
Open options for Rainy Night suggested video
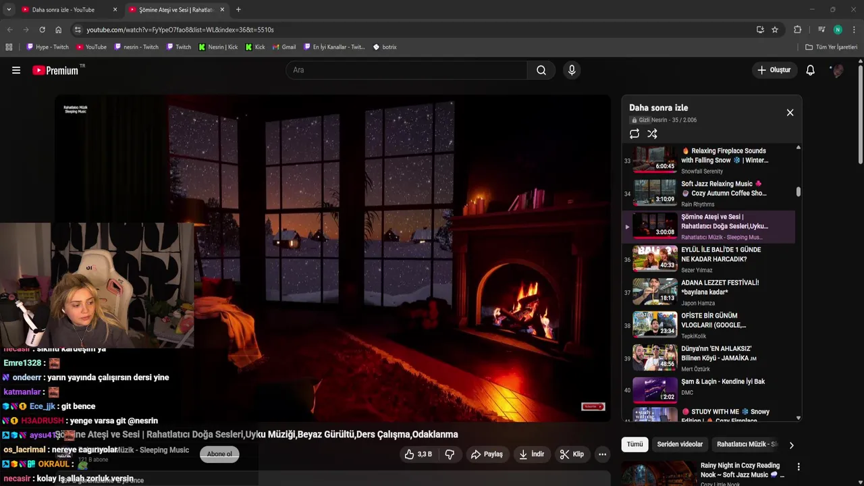[x=799, y=466]
